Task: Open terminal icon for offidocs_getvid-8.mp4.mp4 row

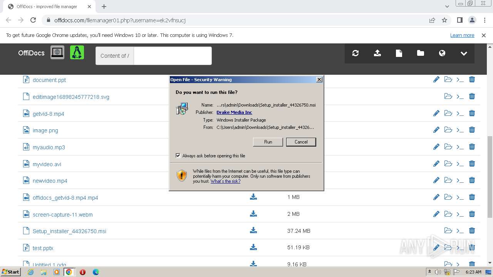Action: [x=460, y=197]
